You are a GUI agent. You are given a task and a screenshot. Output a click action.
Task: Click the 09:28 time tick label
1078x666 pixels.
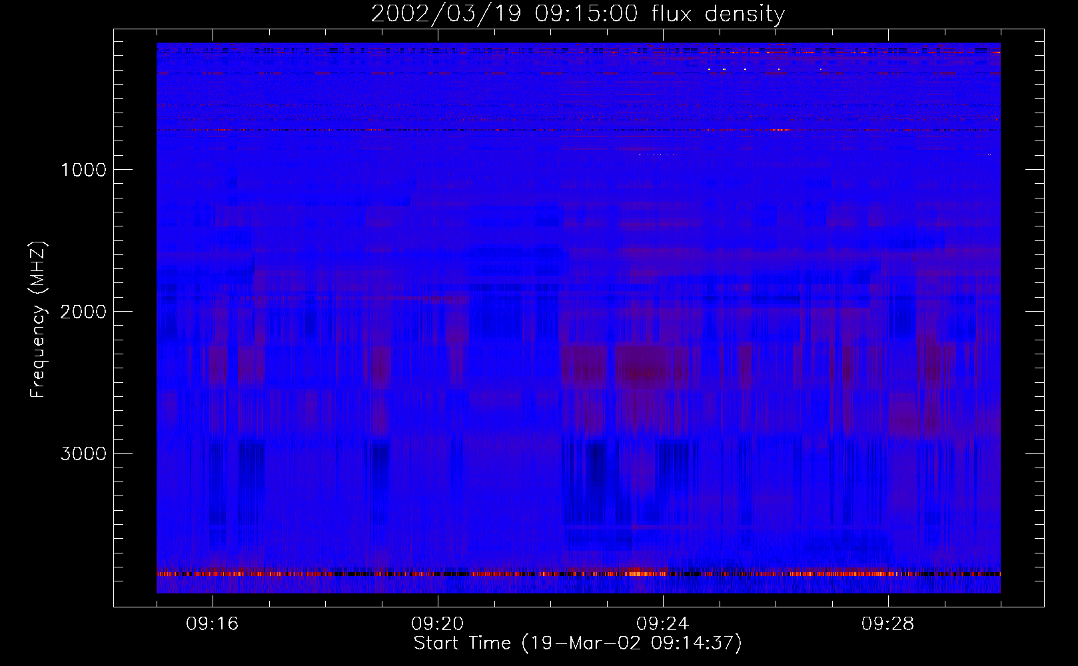tap(888, 624)
